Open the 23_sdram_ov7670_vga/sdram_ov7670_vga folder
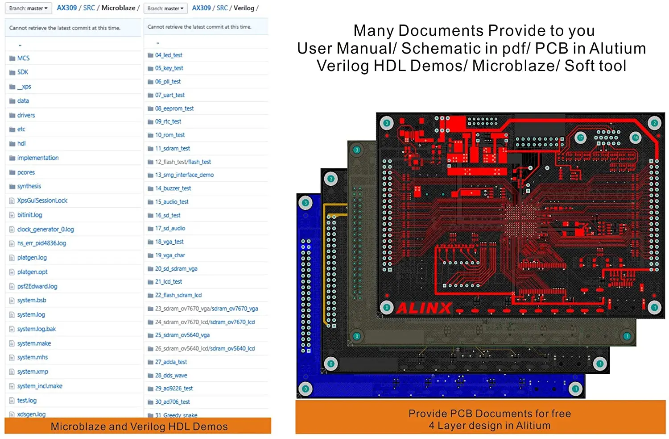The image size is (669, 439). [206, 309]
